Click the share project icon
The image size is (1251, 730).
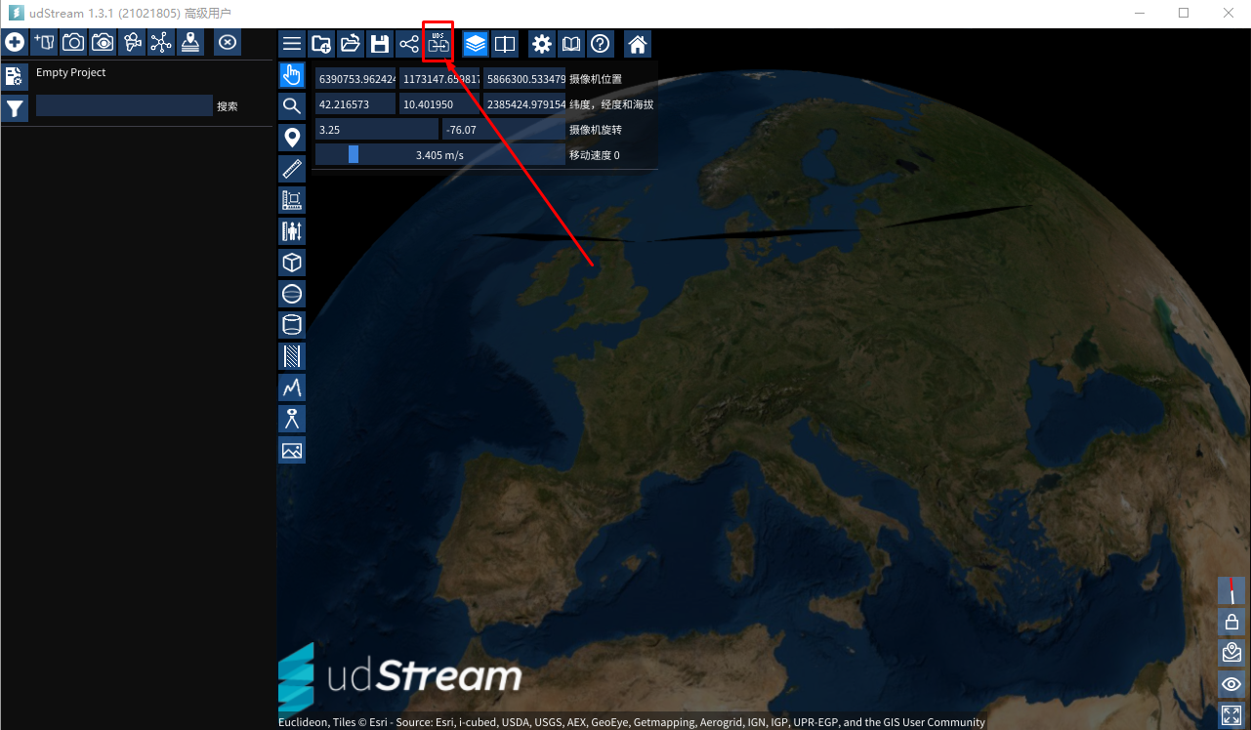pos(409,44)
